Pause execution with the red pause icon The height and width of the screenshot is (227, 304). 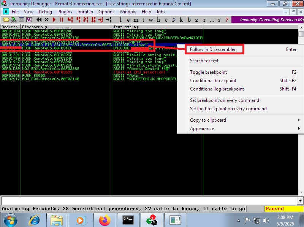(x=62, y=20)
